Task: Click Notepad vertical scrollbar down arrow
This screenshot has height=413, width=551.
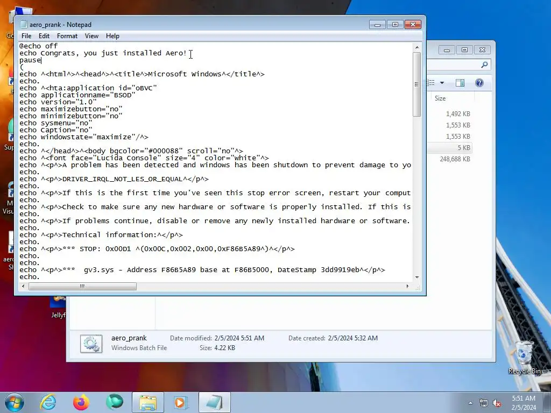Action: coord(417,277)
